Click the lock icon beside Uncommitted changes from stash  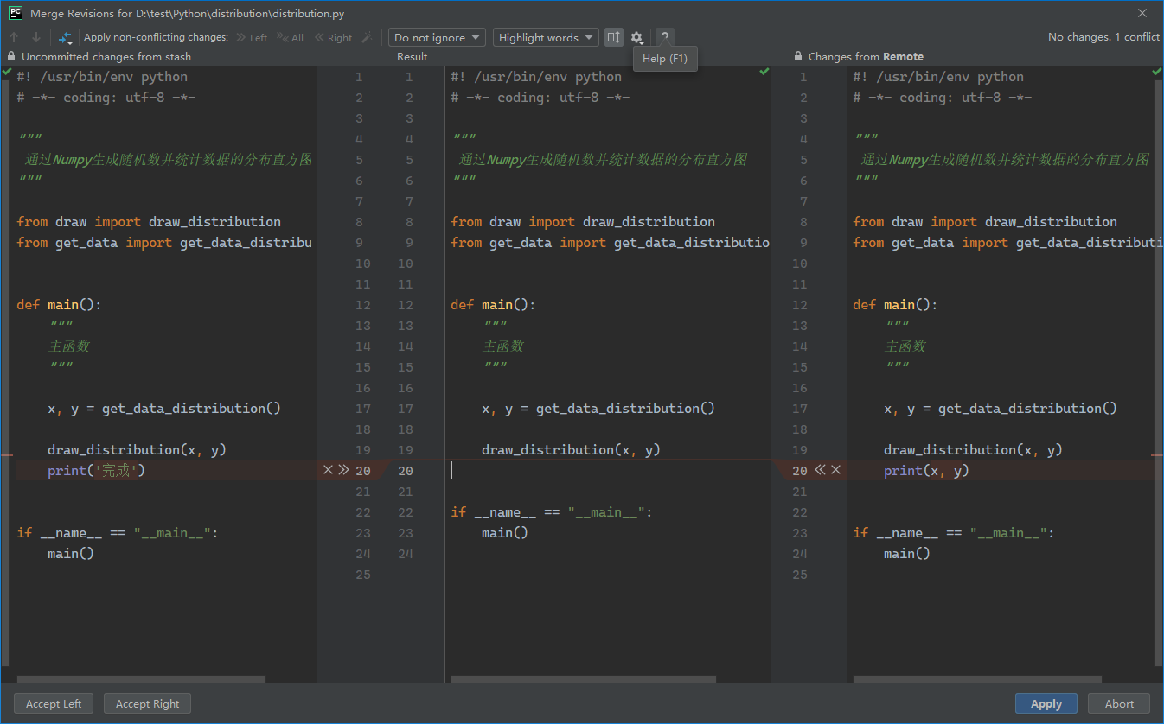click(x=11, y=56)
